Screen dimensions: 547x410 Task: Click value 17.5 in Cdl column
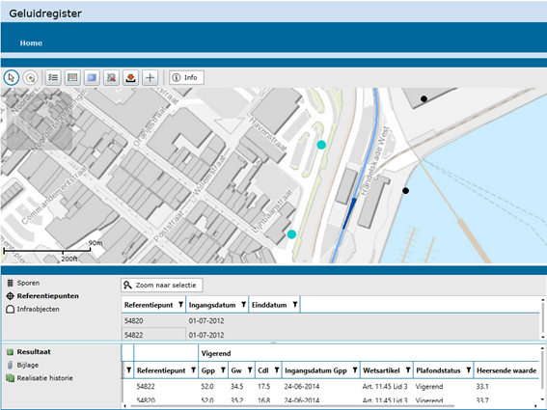click(x=263, y=387)
